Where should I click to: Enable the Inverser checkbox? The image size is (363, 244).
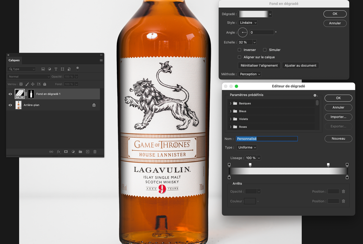click(239, 50)
